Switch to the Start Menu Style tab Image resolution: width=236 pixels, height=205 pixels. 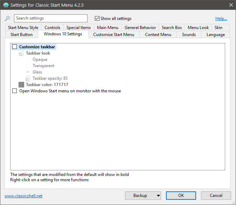[23, 28]
